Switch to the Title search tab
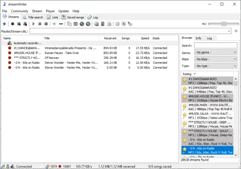Screen dimensions: 241x169 coord(33,17)
